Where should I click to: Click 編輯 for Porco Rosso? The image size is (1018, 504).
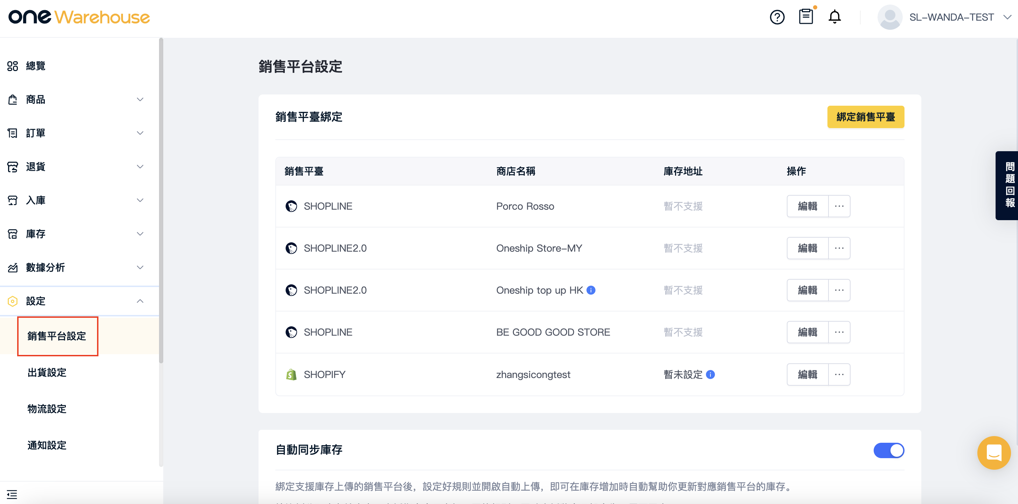point(807,206)
